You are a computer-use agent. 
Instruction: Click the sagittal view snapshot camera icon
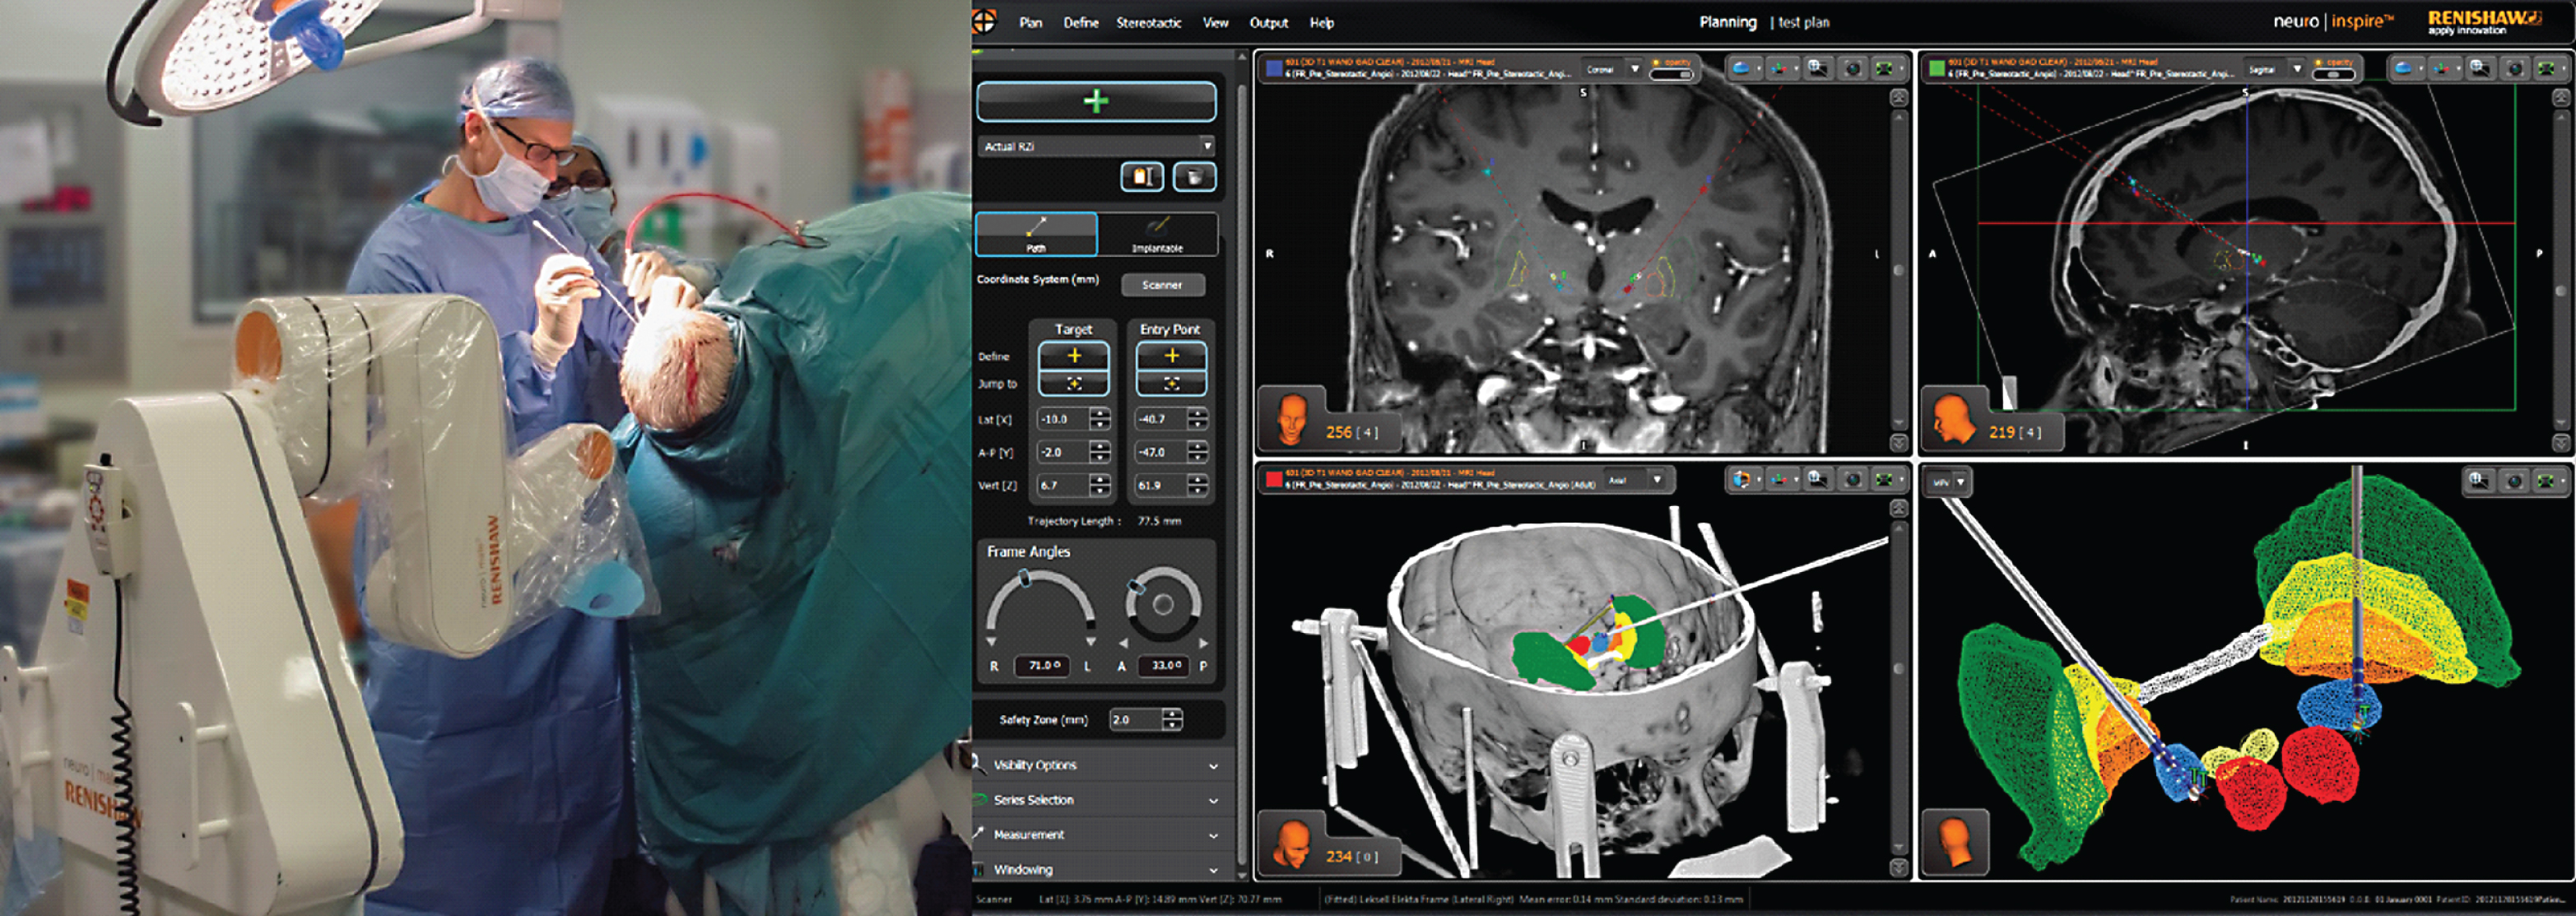click(x=2514, y=68)
